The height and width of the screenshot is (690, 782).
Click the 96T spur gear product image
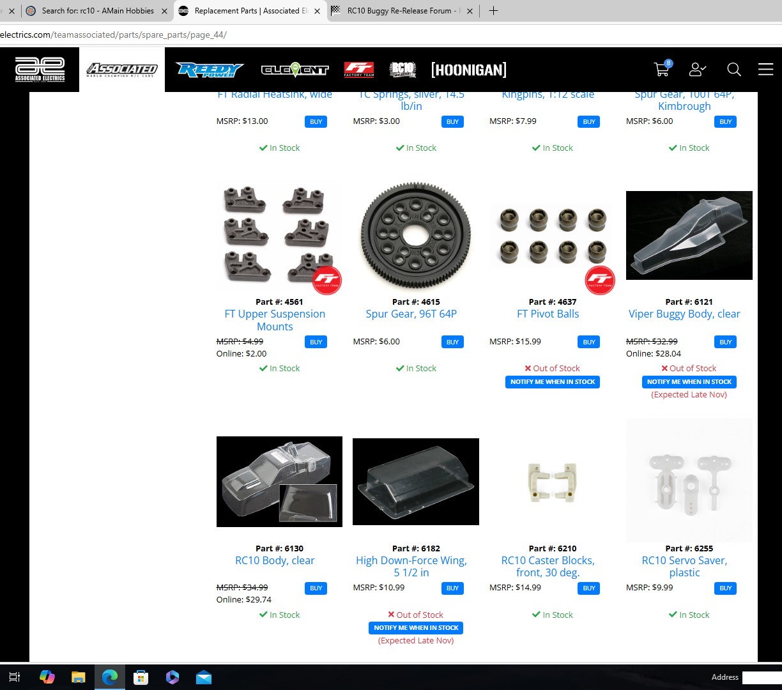(416, 235)
